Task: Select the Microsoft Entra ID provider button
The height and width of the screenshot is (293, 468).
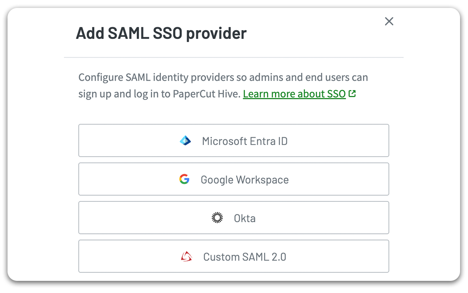Action: 234,141
